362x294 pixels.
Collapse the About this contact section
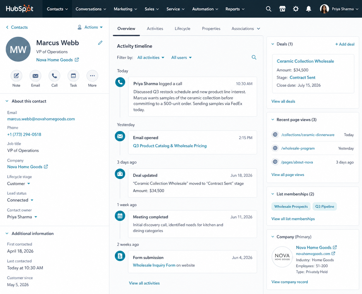coord(7,101)
